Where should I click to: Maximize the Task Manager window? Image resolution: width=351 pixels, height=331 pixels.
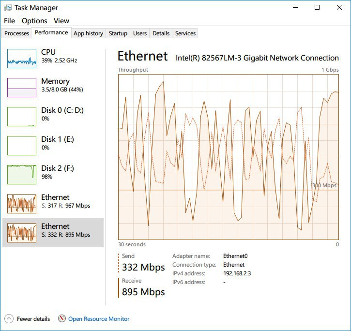click(317, 7)
